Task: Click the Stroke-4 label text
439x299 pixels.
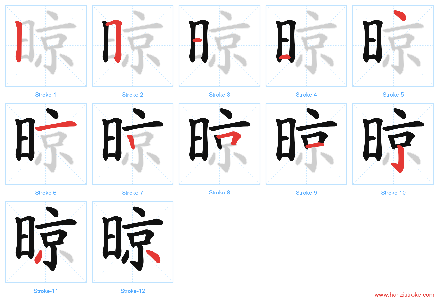Action: pyautogui.click(x=306, y=95)
